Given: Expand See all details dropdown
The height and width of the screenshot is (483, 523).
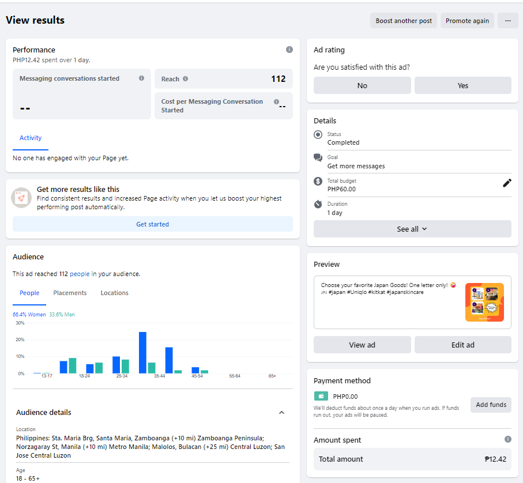Looking at the screenshot, I should click(x=412, y=229).
